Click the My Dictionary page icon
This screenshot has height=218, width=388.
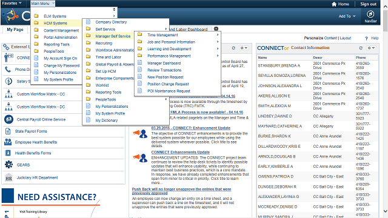pos(88,120)
